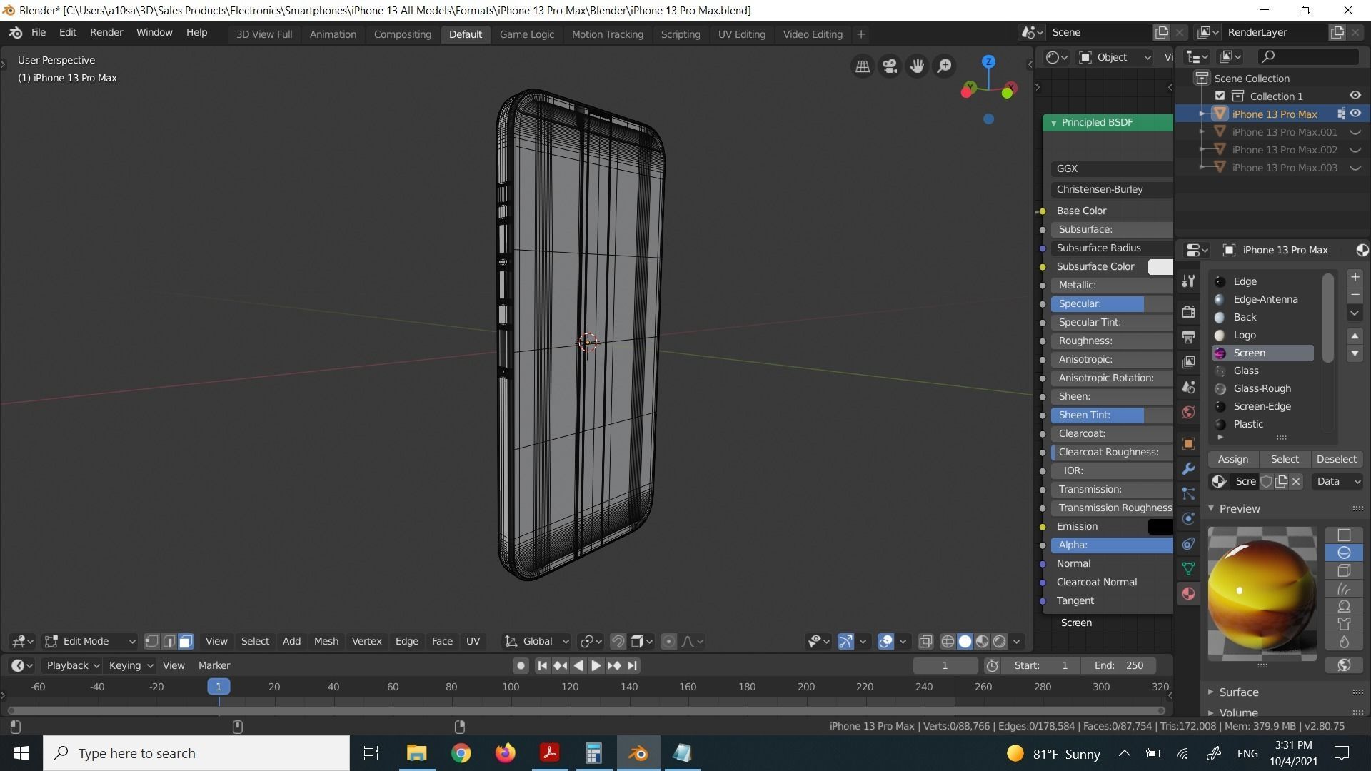Click the Deselect material button

(1336, 460)
